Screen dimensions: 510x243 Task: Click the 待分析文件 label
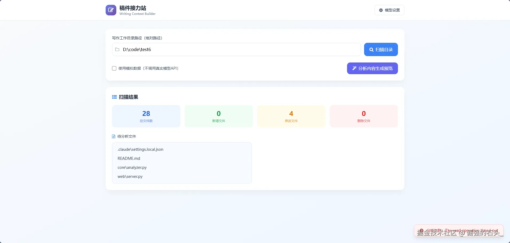(x=127, y=136)
